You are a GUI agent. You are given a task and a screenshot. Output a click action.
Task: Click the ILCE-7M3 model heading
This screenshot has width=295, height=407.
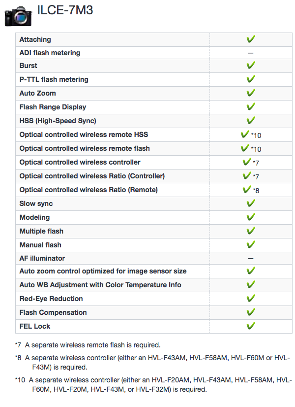pyautogui.click(x=64, y=11)
